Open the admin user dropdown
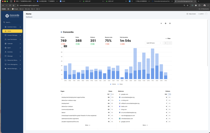The image size is (210, 133). point(201,14)
